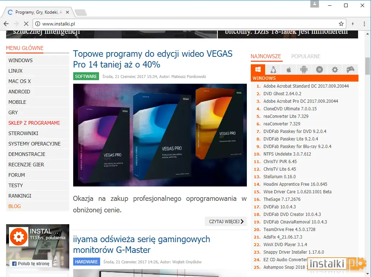Click the lightning bolt extension icon
371x277 pixels.
353,24
